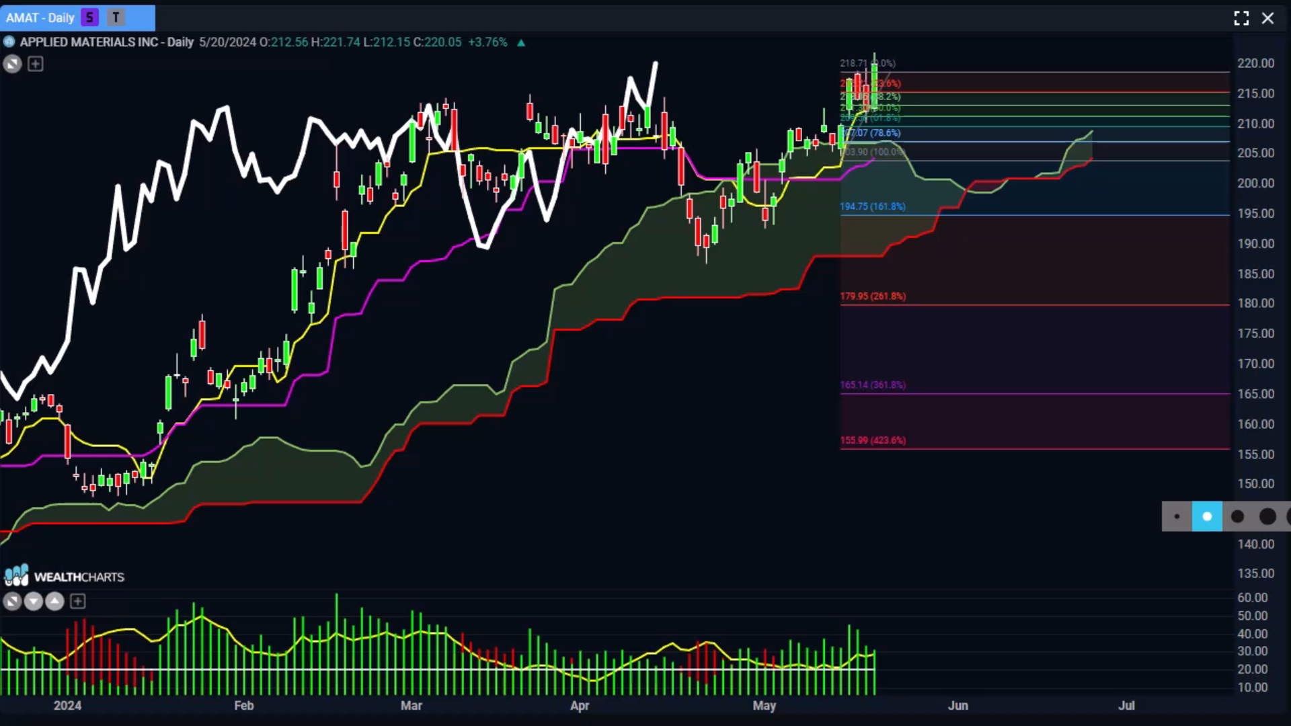This screenshot has width=1291, height=726.
Task: Select the 165.14 (361.8%) Fibonacci label
Action: (x=873, y=385)
